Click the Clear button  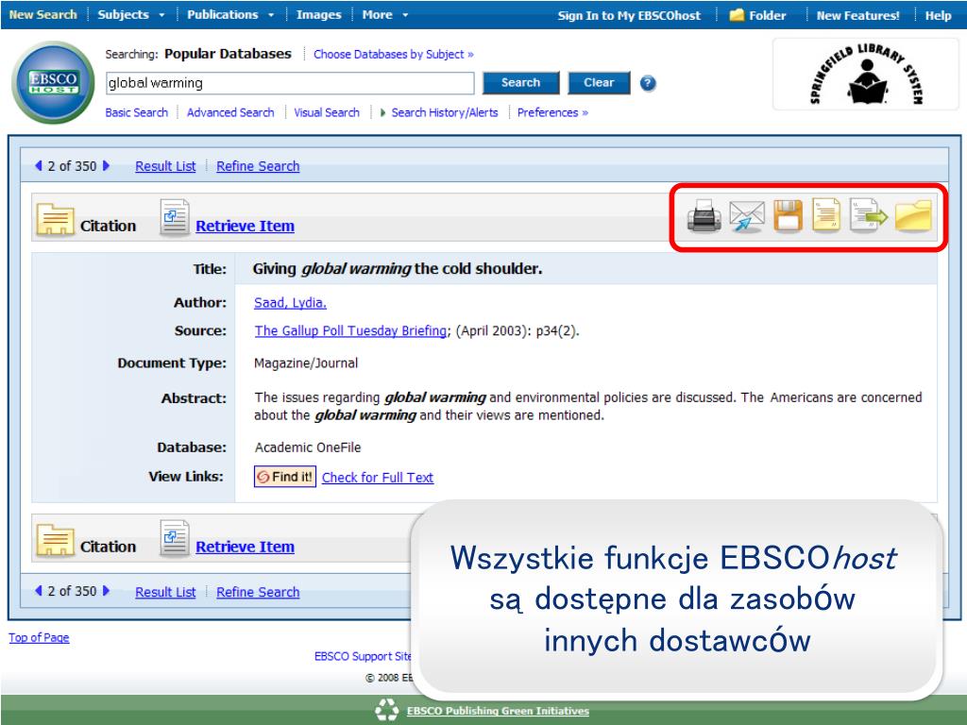599,83
